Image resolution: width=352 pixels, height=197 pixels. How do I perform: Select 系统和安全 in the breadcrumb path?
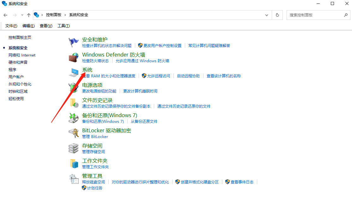79,15
